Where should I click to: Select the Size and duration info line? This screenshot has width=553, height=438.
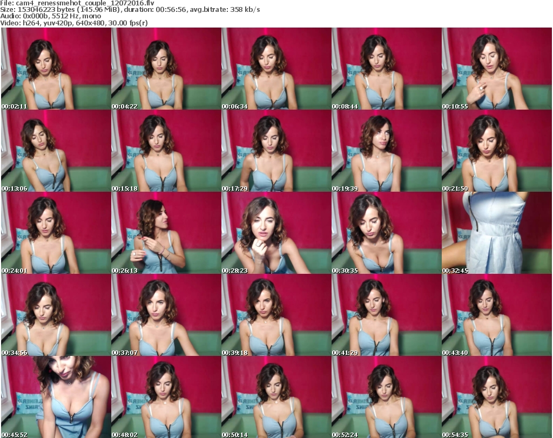pyautogui.click(x=130, y=10)
